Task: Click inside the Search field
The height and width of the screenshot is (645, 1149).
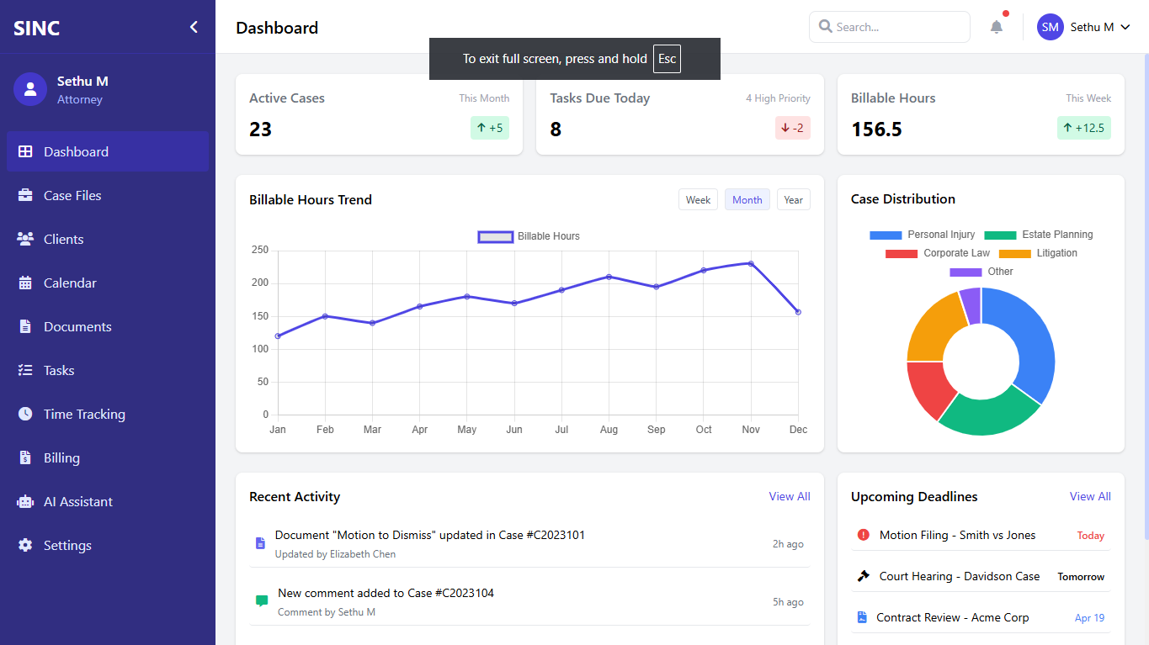Action: [x=889, y=26]
